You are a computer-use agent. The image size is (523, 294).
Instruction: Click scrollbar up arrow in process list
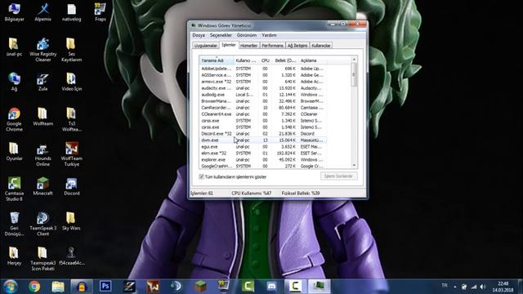tap(354, 60)
